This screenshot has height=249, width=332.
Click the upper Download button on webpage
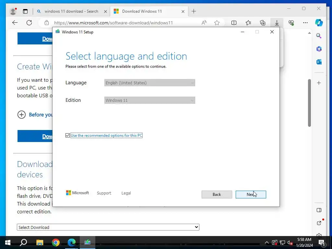click(35, 39)
